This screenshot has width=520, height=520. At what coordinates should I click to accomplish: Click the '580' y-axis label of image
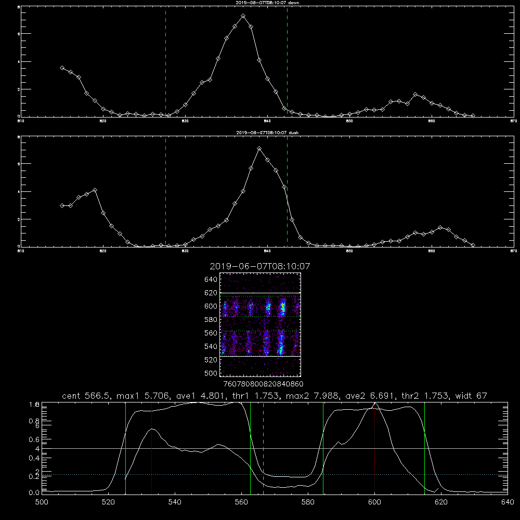point(211,319)
